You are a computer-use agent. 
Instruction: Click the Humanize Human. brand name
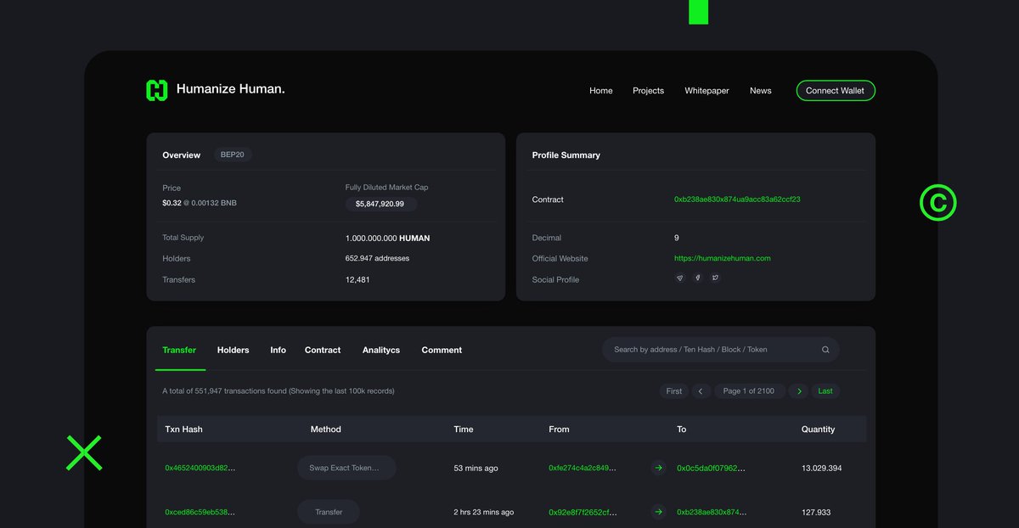pyautogui.click(x=231, y=89)
